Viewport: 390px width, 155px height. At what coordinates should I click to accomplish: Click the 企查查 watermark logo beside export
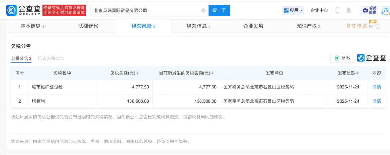tap(372, 58)
